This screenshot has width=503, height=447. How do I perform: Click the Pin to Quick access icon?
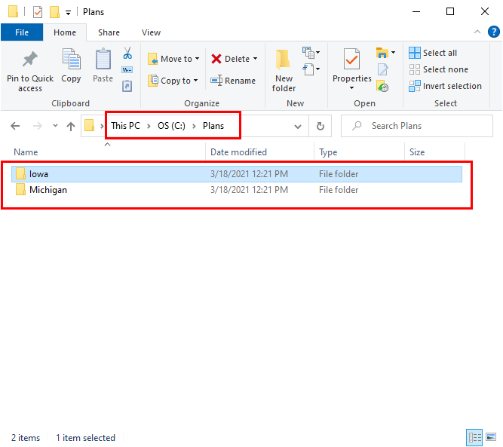point(30,60)
